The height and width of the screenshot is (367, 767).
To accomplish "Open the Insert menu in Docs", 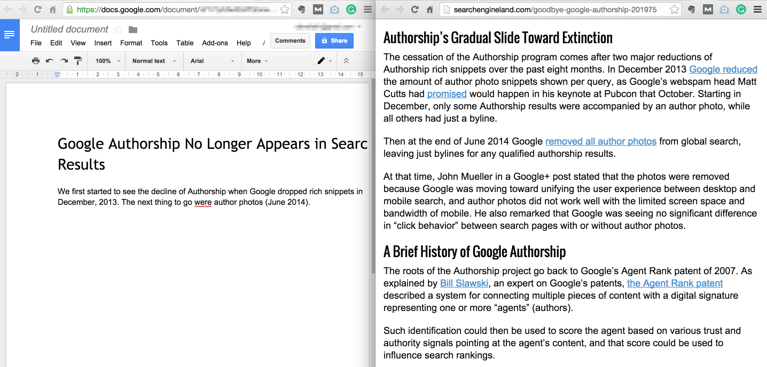I will [x=103, y=43].
